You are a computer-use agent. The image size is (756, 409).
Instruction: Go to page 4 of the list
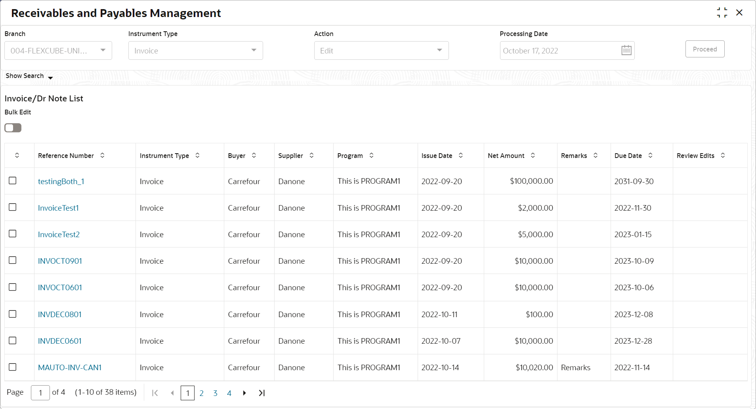229,393
